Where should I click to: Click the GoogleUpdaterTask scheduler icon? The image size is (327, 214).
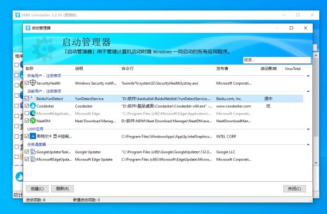click(x=33, y=152)
